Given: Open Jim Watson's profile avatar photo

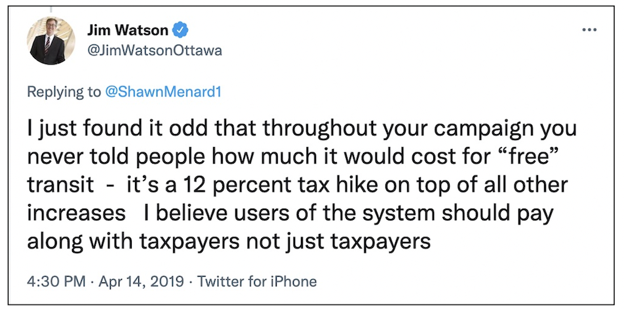Looking at the screenshot, I should [x=51, y=41].
